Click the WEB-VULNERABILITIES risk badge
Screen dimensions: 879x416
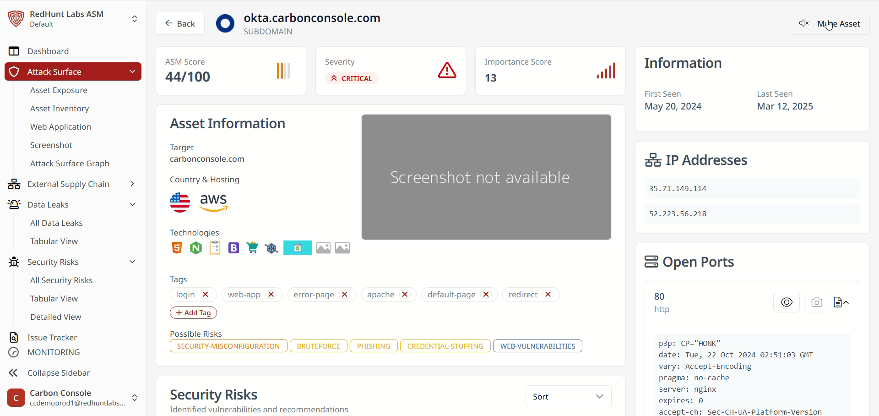pos(537,346)
